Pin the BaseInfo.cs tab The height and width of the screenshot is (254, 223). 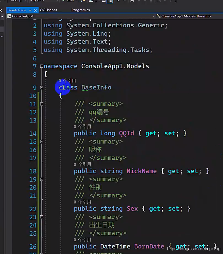tap(30, 10)
